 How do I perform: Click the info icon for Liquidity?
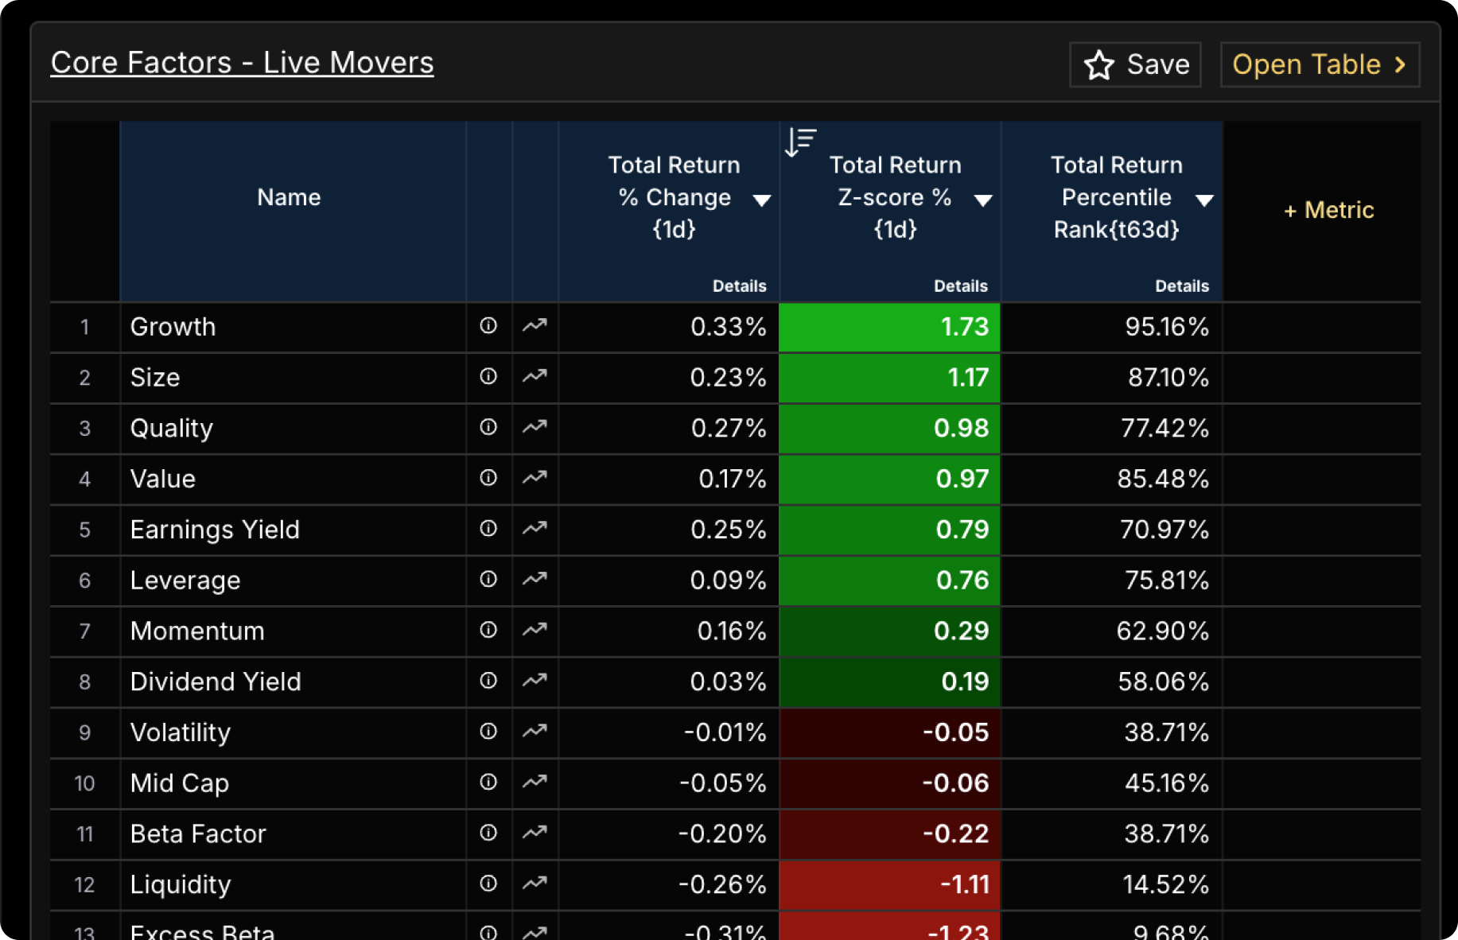point(488,884)
